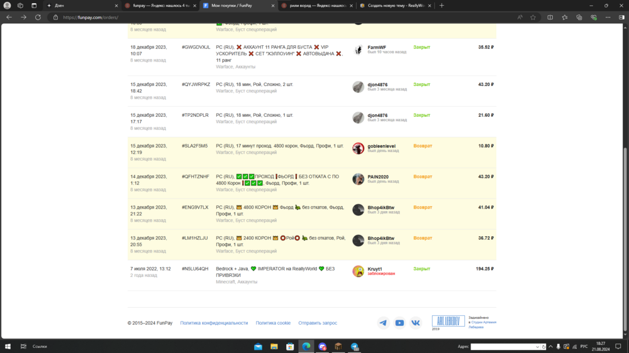Open order #QYJWRPKZ

click(196, 85)
